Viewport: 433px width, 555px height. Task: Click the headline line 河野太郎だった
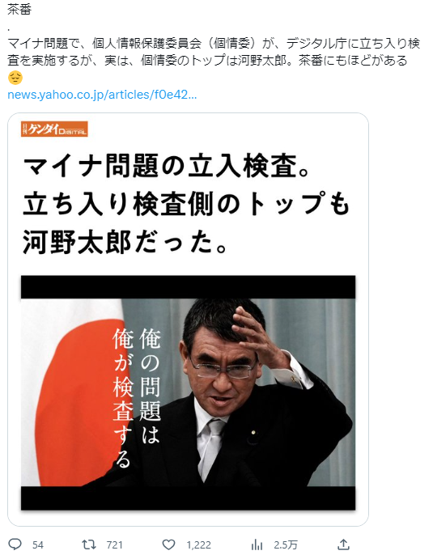[x=125, y=243]
